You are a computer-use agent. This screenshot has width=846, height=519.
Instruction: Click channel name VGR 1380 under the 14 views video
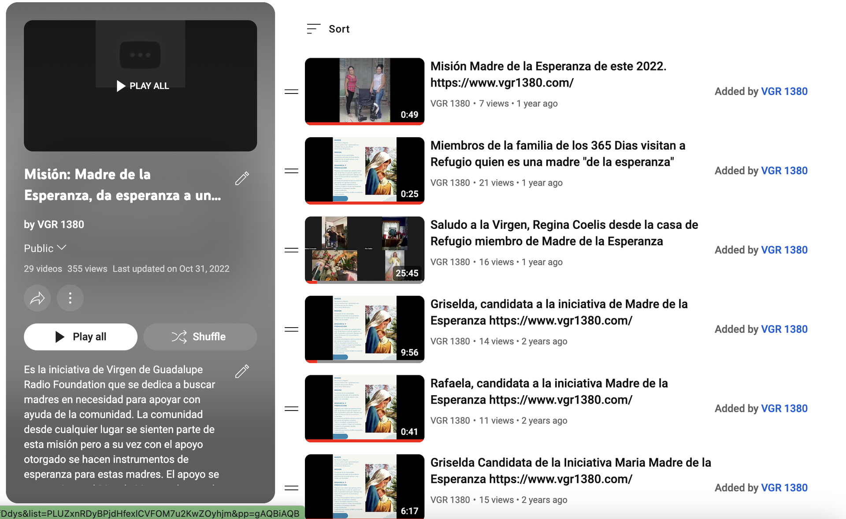(450, 342)
